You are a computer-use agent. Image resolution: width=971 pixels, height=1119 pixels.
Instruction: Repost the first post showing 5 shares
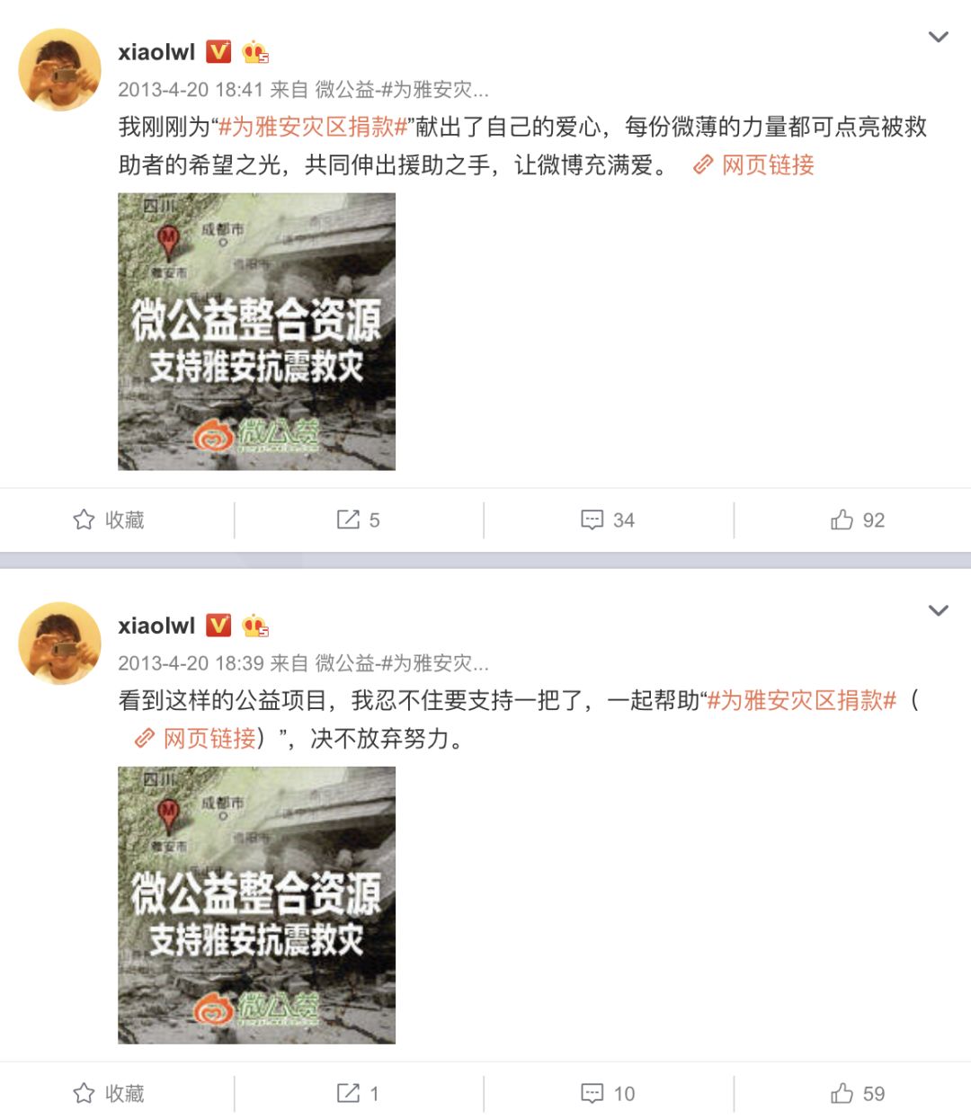(358, 520)
